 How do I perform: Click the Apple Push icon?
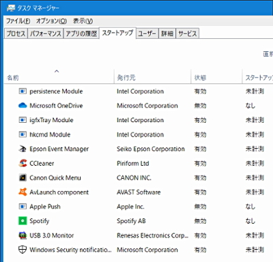pos(23,207)
